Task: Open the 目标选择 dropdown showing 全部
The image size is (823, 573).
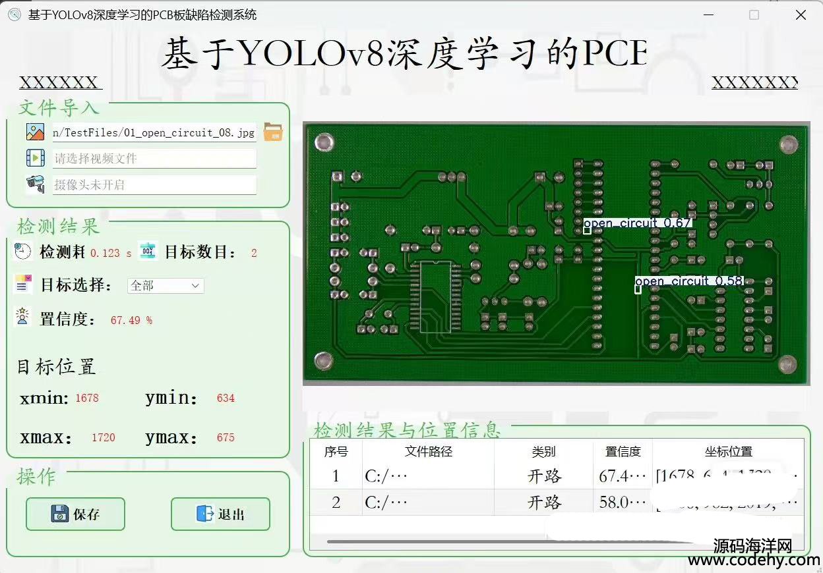Action: pos(166,286)
